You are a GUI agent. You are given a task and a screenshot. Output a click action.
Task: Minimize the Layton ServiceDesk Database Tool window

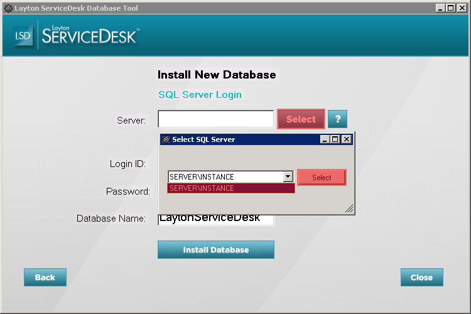point(440,8)
